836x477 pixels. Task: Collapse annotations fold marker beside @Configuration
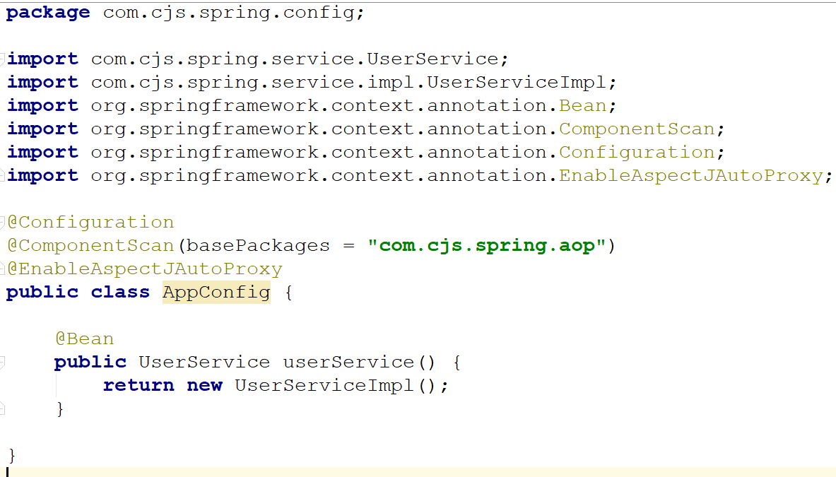[3, 222]
